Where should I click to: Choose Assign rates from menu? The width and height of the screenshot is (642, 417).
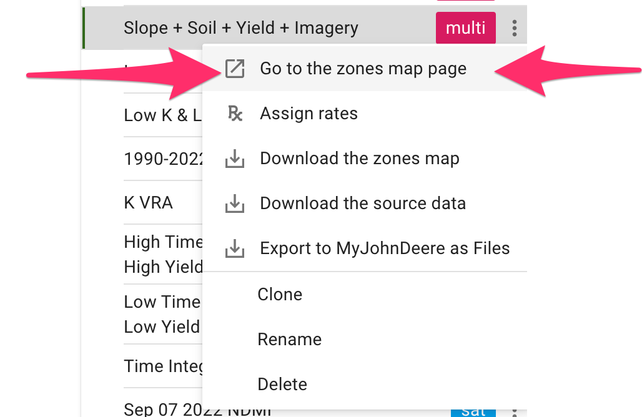(x=309, y=114)
